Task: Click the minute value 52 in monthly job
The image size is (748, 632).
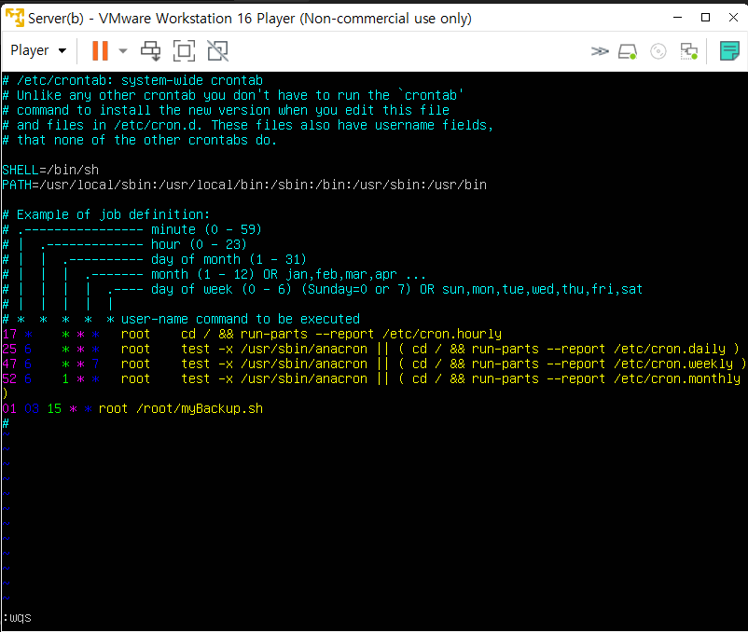Action: click(x=9, y=378)
